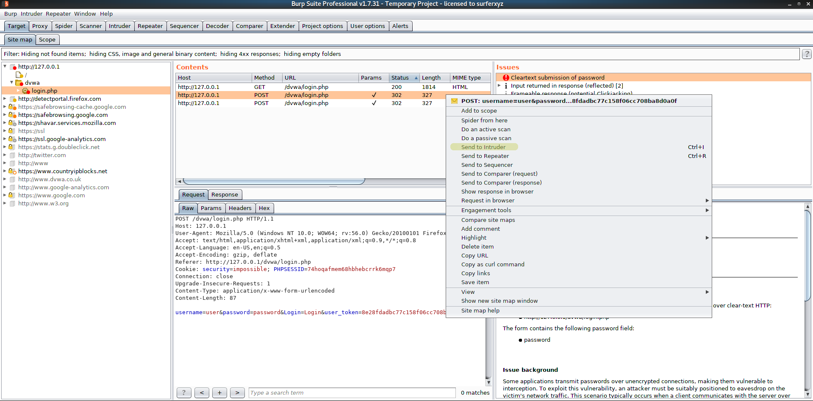Click the gear icon beside login.php

[x=26, y=91]
